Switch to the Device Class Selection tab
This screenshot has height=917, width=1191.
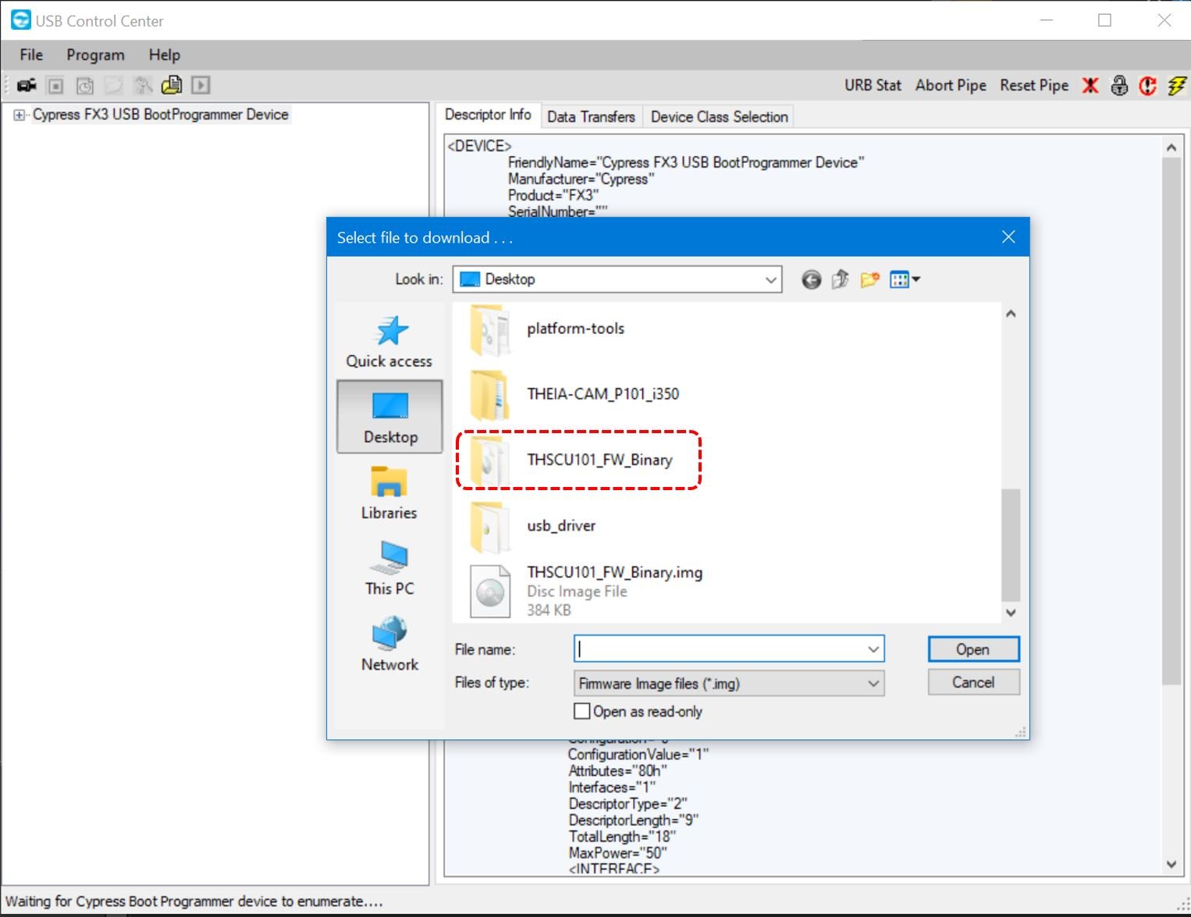(720, 116)
